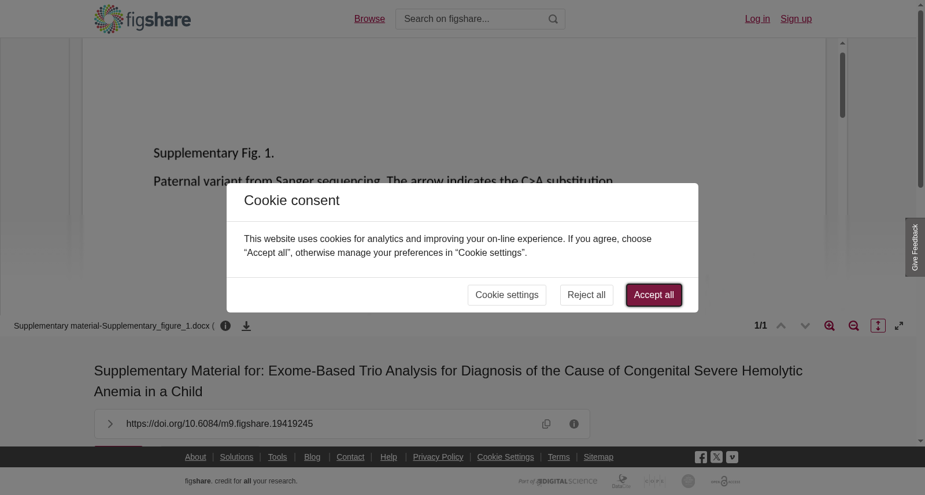Screen dimensions: 925x495
Task: Open Cookie Settings in footer
Action: pyautogui.click(x=505, y=457)
